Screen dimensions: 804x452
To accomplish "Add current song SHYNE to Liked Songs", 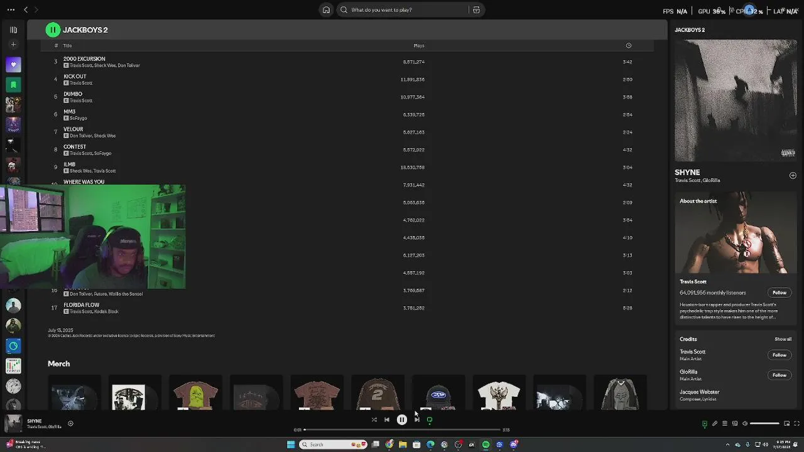I will click(70, 424).
